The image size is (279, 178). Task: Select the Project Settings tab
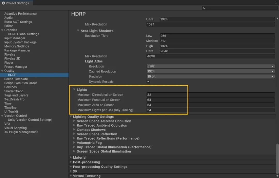(16, 3)
